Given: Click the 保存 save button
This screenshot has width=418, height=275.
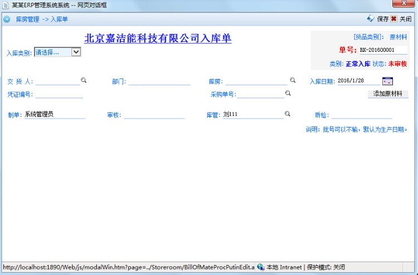Looking at the screenshot, I should pyautogui.click(x=382, y=19).
